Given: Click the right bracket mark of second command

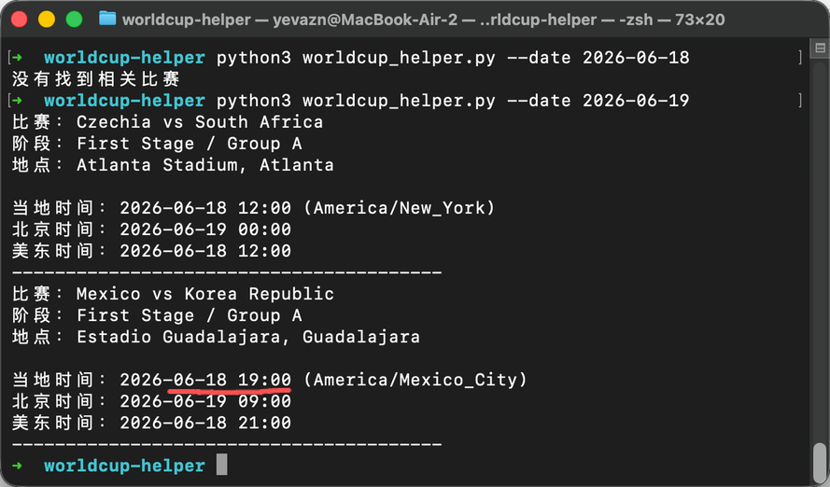Looking at the screenshot, I should (800, 101).
